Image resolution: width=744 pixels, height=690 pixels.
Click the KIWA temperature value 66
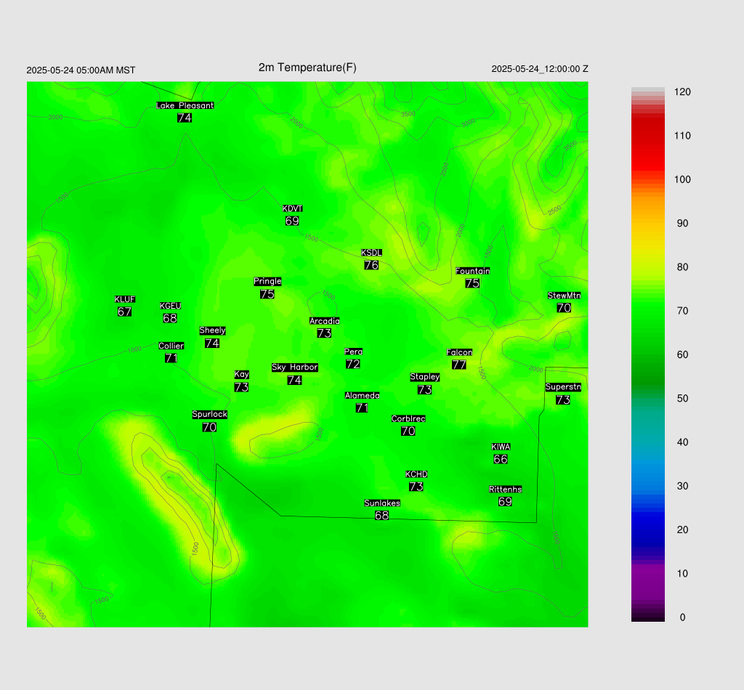[501, 459]
